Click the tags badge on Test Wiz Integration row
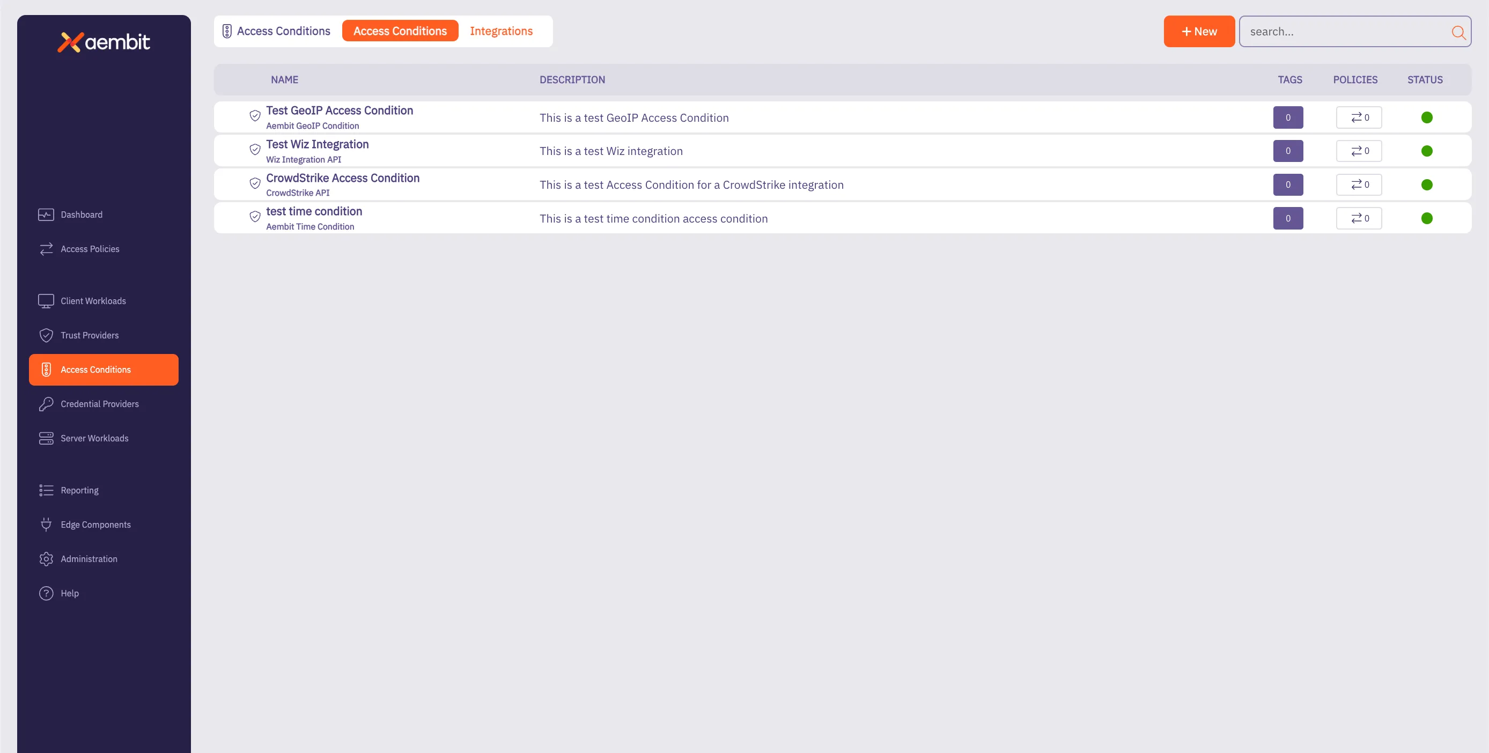The height and width of the screenshot is (753, 1489). pos(1288,151)
